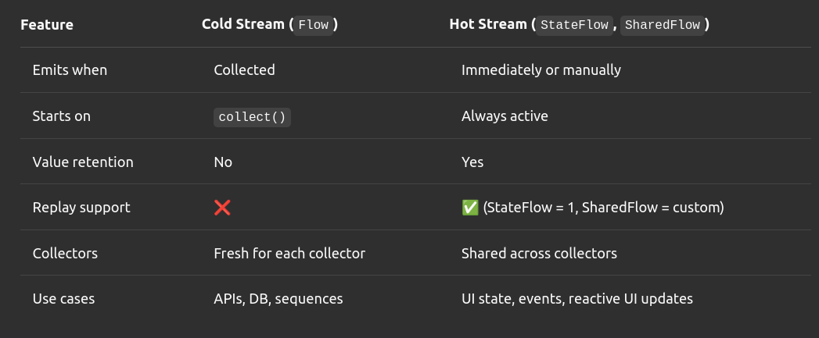Select the Emits when row label

pyautogui.click(x=70, y=70)
